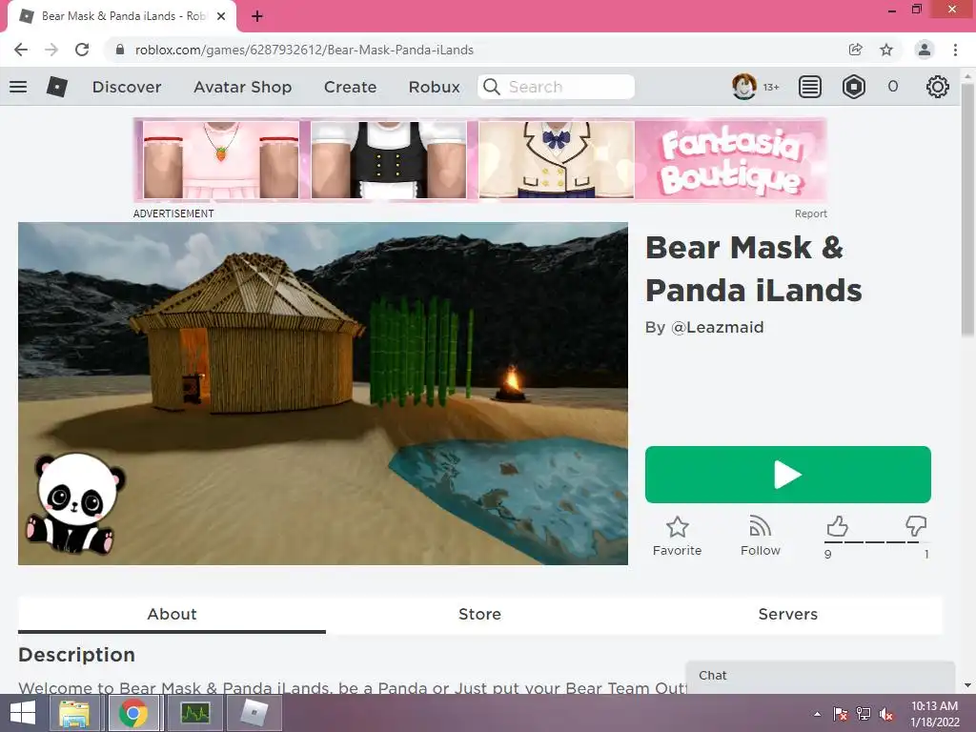Close the Bear Mask & Panda iLands tab
The height and width of the screenshot is (732, 976).
[221, 16]
